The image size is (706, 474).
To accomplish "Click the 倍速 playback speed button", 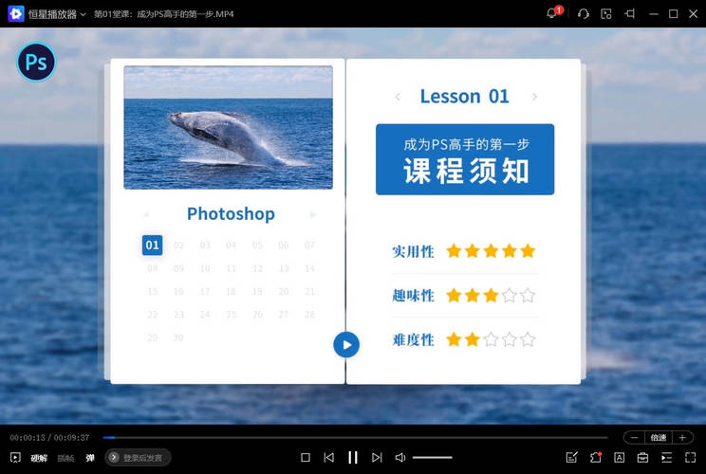I will pyautogui.click(x=658, y=437).
